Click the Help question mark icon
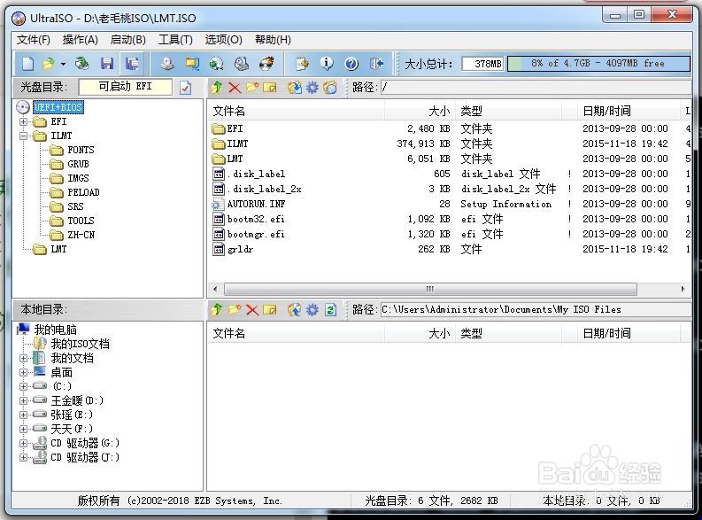702x520 pixels. click(351, 64)
